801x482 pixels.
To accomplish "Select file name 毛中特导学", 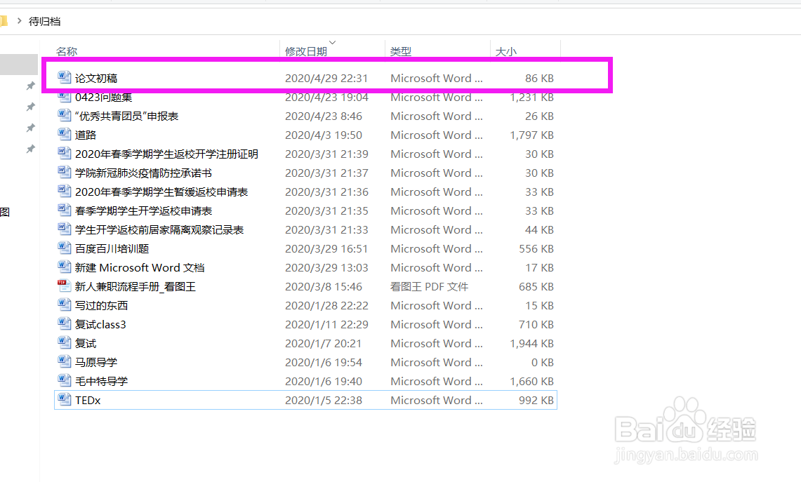I will (101, 380).
